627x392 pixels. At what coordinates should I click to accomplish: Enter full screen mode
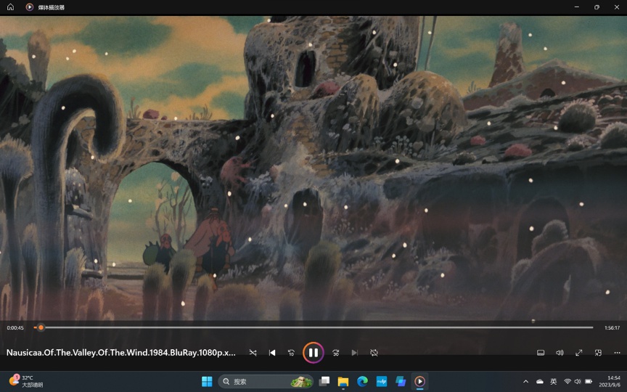pos(578,352)
